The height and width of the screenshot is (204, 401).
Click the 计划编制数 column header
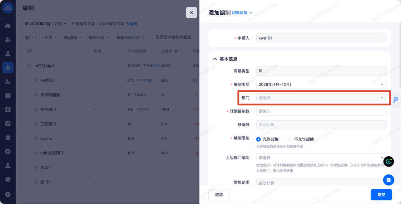point(137,51)
